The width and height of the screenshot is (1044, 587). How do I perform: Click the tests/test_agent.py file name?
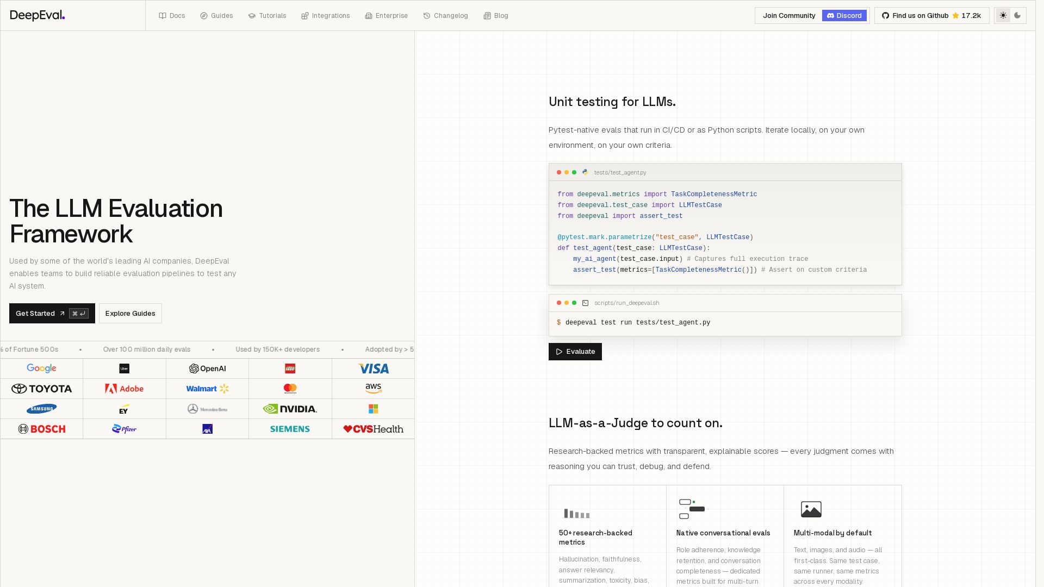tap(620, 172)
